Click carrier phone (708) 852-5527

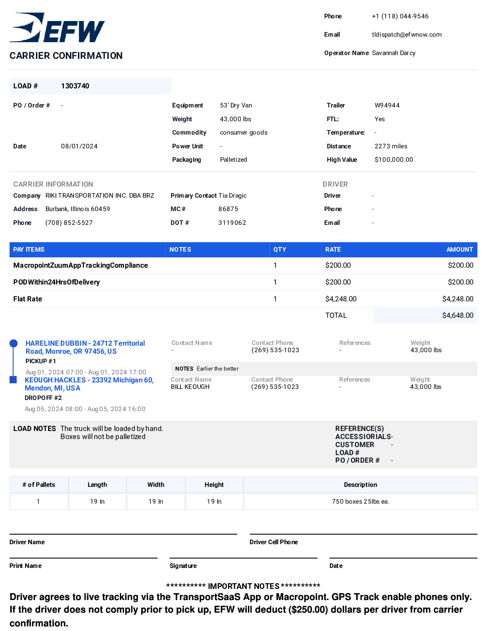pos(69,223)
